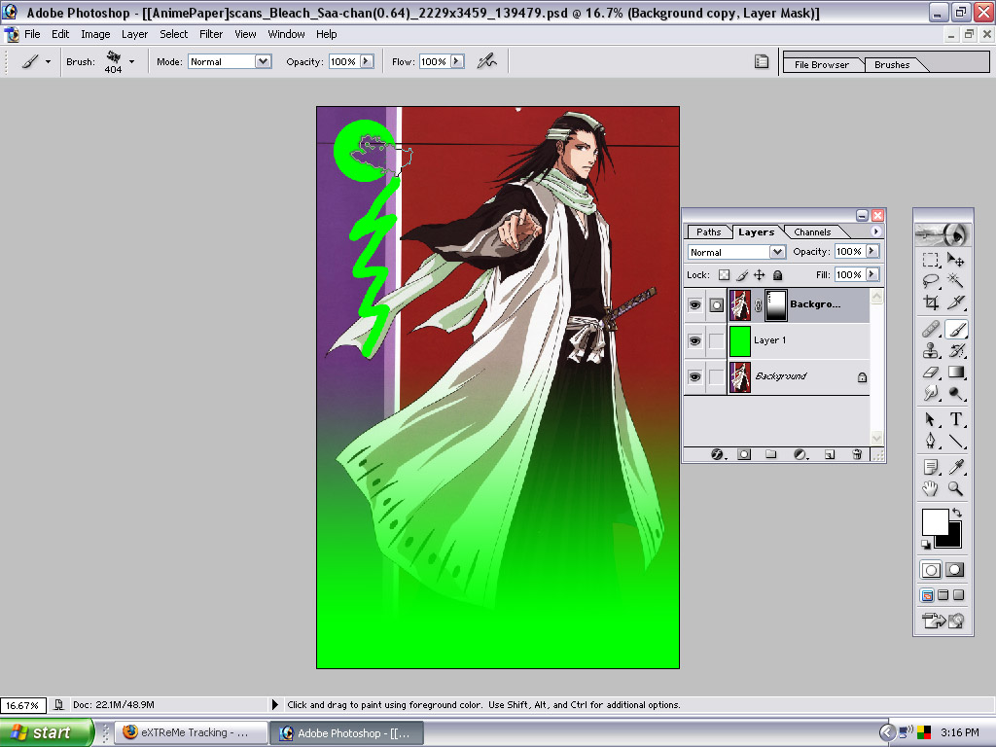The width and height of the screenshot is (996, 747).
Task: Hide the Background copy layer
Action: tap(694, 304)
